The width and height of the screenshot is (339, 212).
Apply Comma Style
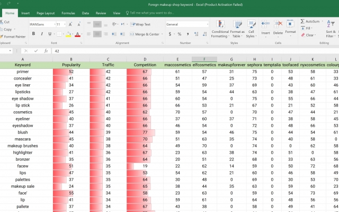click(x=188, y=34)
